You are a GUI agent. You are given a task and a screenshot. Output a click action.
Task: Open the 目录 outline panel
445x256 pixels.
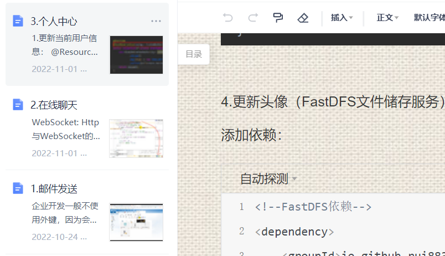194,54
